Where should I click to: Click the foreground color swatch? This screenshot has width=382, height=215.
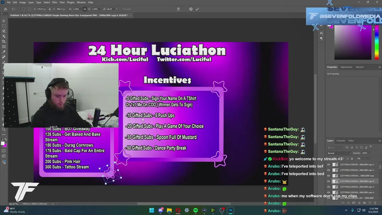click(x=3, y=144)
